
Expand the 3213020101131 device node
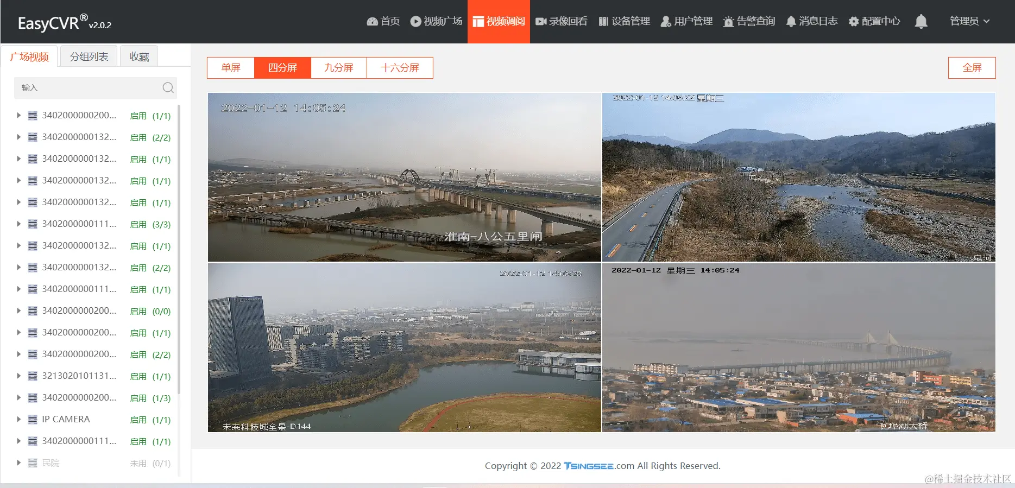click(18, 376)
